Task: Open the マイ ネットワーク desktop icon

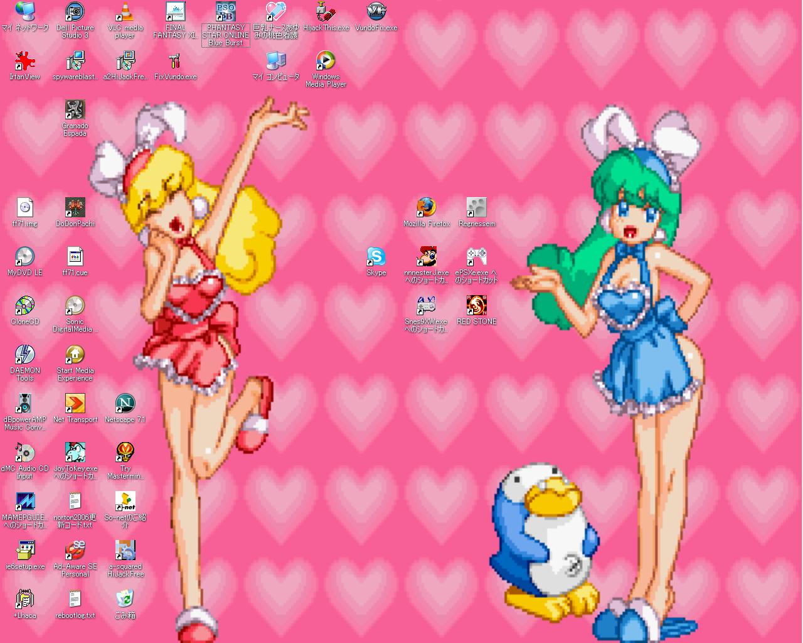Action: (x=25, y=11)
